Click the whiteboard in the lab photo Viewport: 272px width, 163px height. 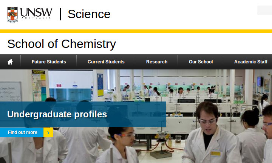pos(10,91)
